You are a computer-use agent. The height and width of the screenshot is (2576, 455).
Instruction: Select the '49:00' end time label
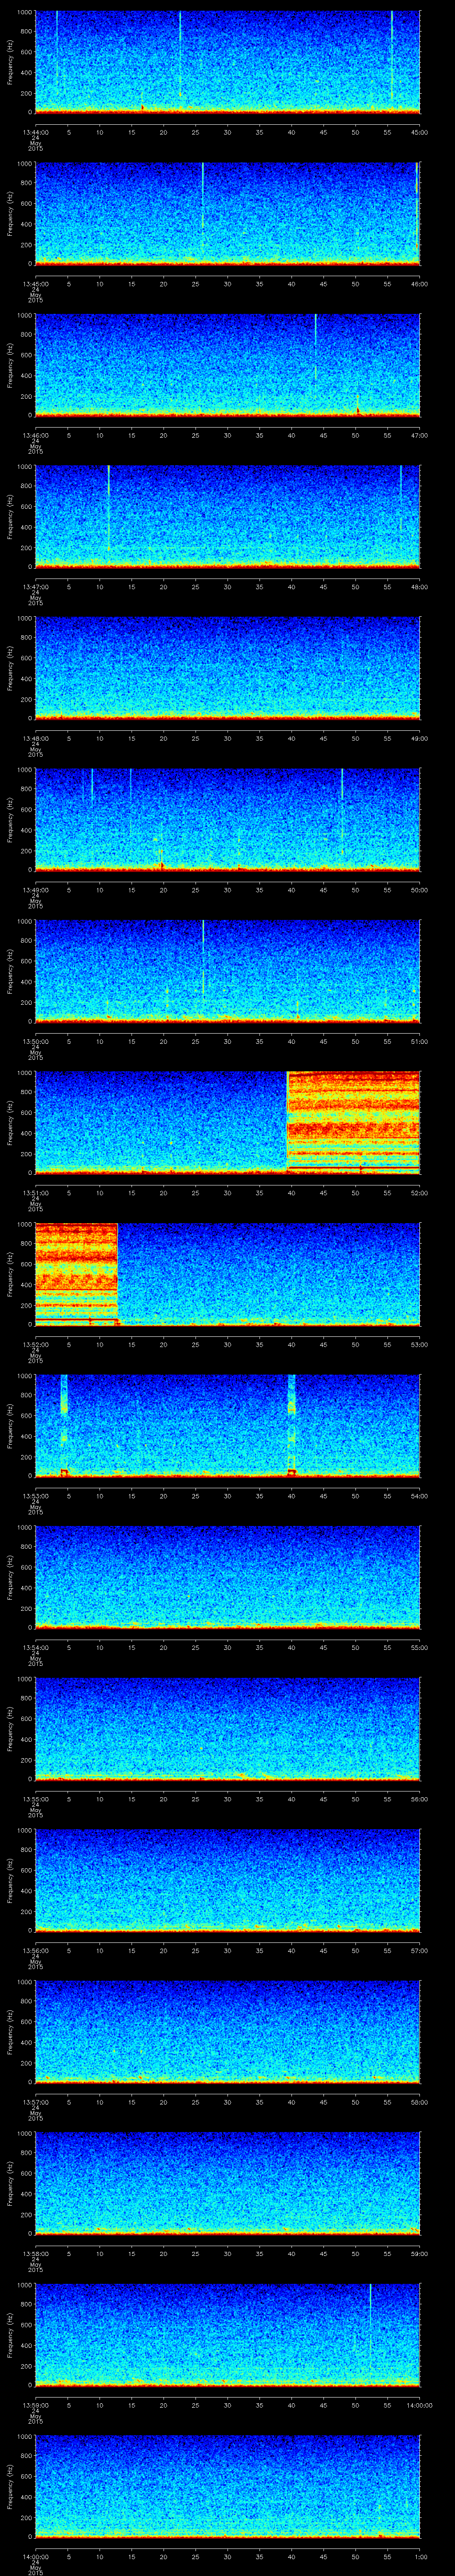click(x=419, y=738)
